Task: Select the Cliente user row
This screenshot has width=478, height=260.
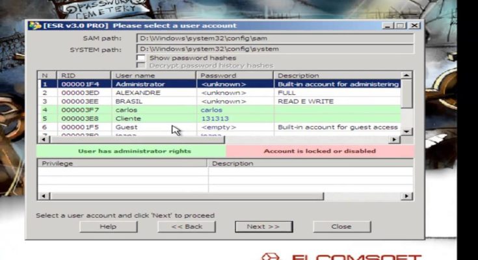Action: tap(219, 118)
